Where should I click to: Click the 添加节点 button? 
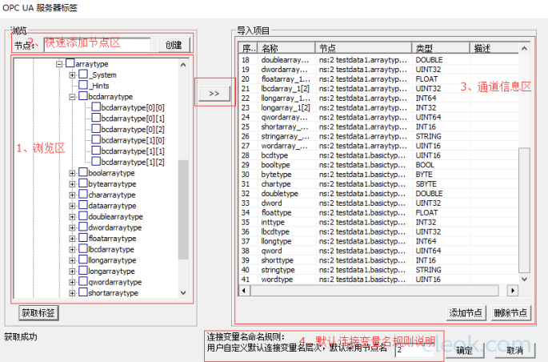tap(466, 312)
